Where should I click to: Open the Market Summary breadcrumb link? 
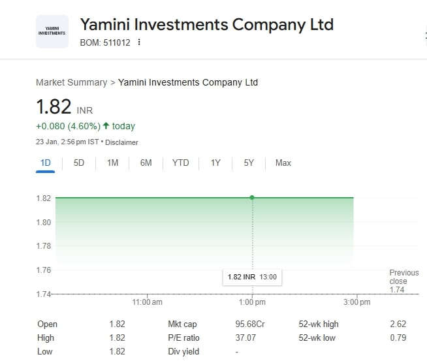(x=71, y=82)
